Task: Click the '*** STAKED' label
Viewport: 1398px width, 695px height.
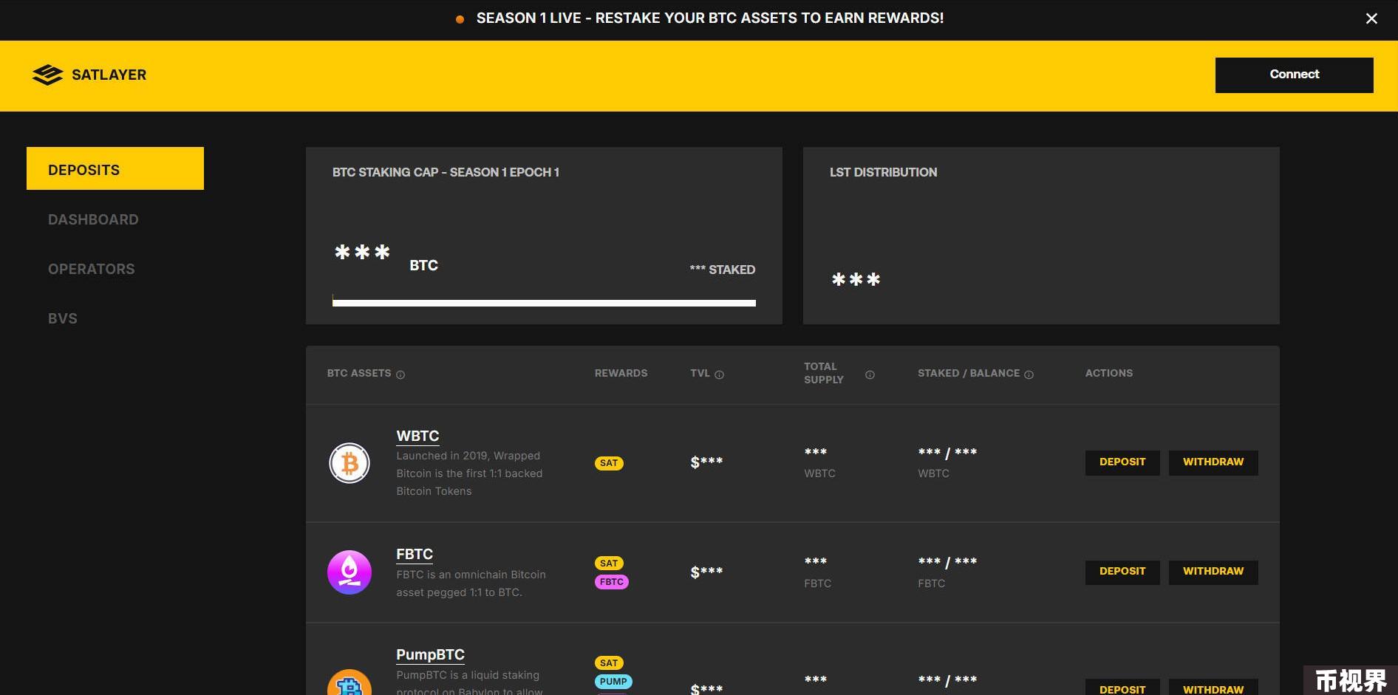Action: tap(723, 270)
